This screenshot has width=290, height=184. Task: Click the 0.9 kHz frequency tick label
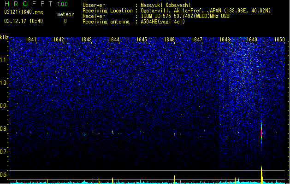coord(4,106)
